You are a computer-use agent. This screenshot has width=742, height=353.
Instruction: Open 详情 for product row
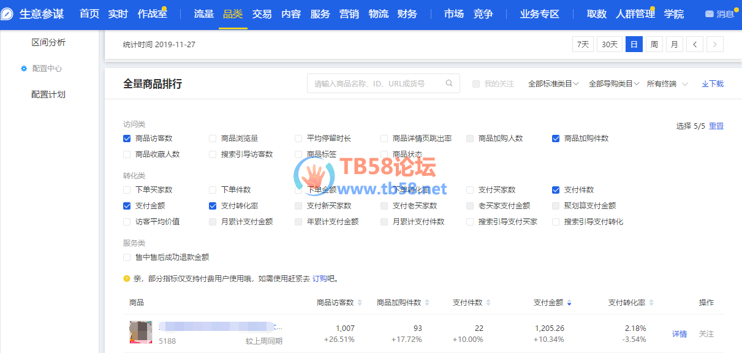pos(680,334)
